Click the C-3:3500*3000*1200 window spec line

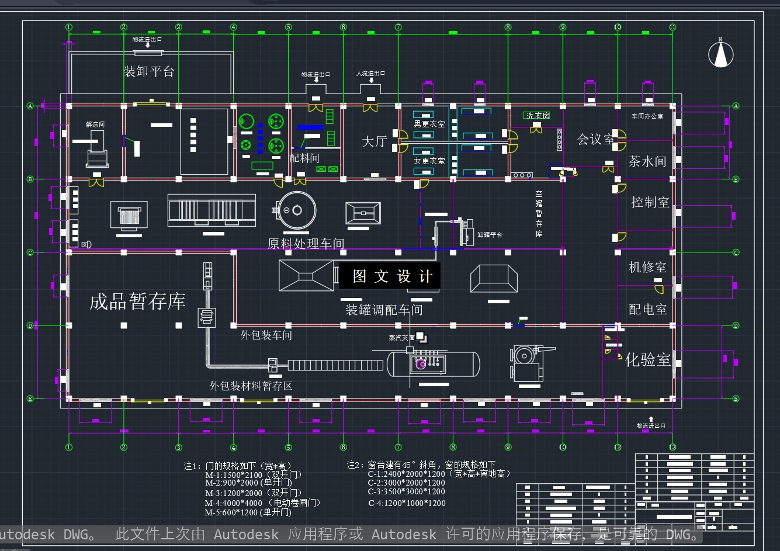coord(407,491)
